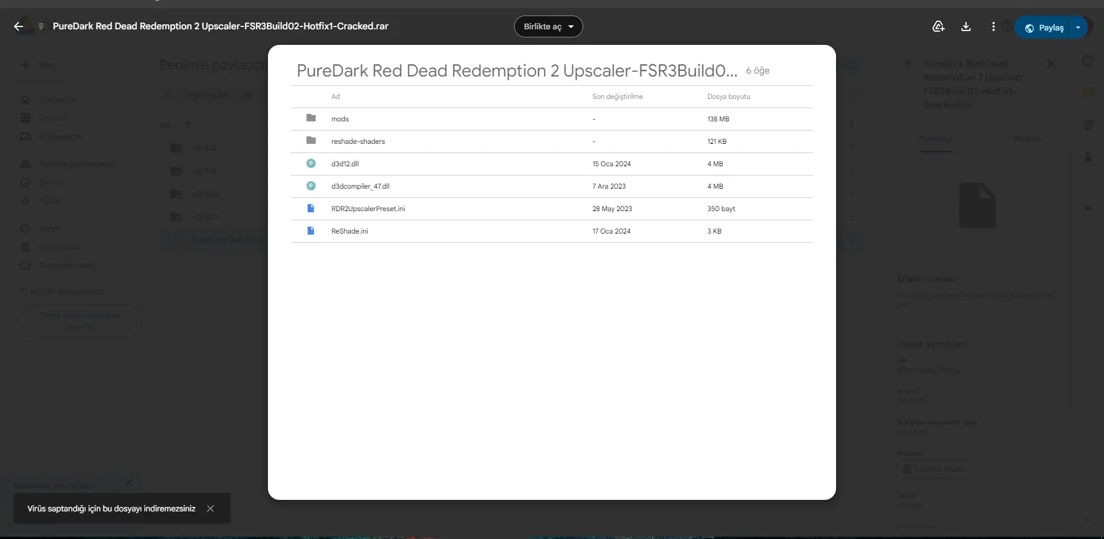The image size is (1104, 539).
Task: Click the mods folder icon
Action: [311, 118]
